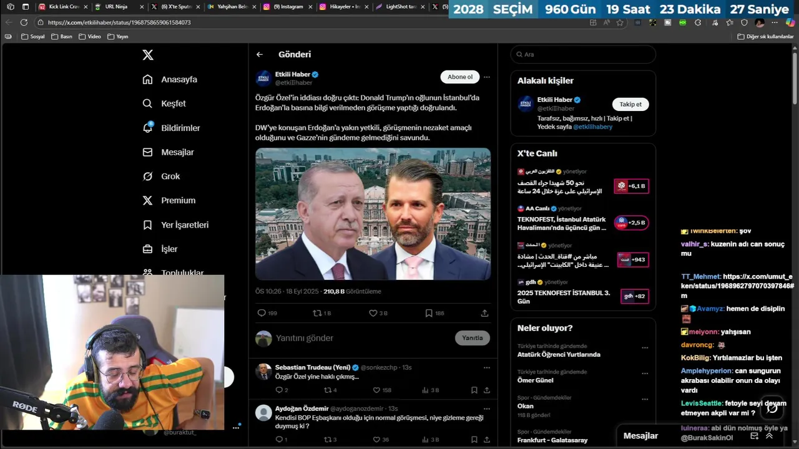Open the Sosyal bookmarks folder
The image size is (799, 449).
[x=33, y=36]
